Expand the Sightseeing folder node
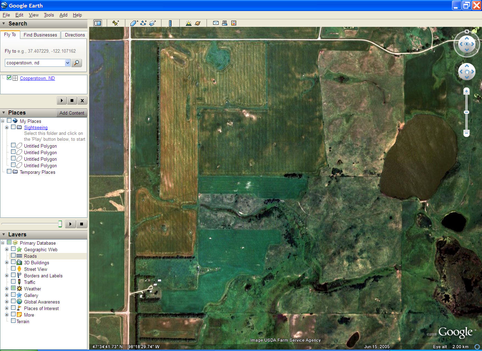Image resolution: width=482 pixels, height=351 pixels. point(7,127)
